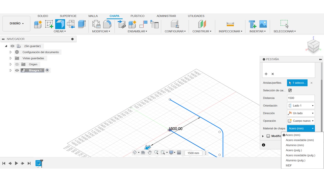Expand the Configuración del documento node

coord(11,52)
